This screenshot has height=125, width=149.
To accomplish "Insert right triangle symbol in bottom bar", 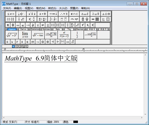I will click(58, 42).
